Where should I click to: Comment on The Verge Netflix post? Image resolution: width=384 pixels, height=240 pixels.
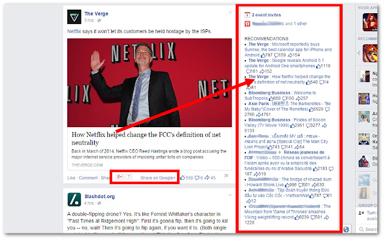(x=88, y=178)
